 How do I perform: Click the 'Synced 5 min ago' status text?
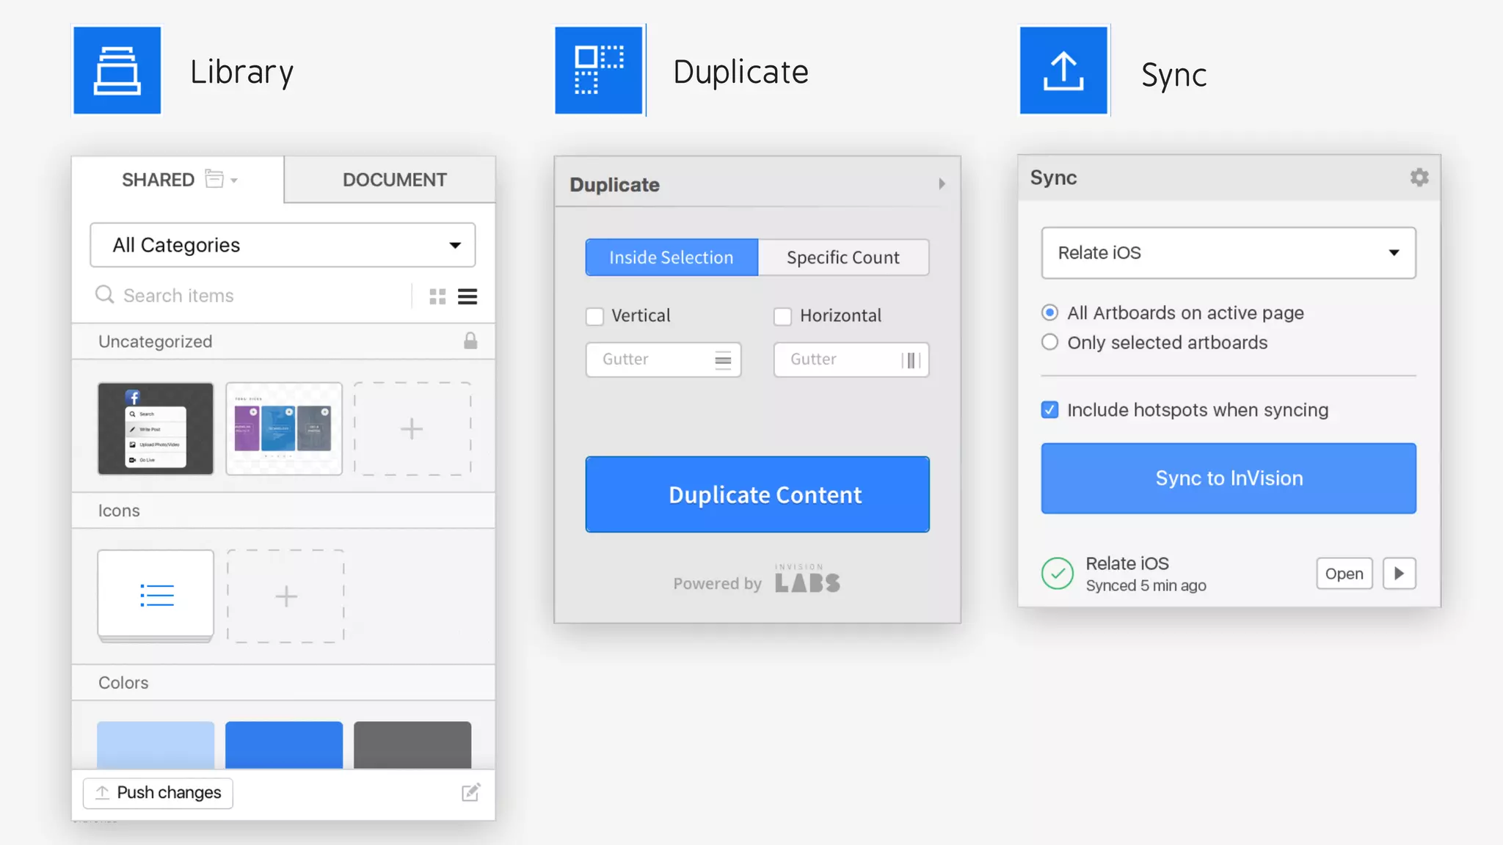coord(1146,585)
